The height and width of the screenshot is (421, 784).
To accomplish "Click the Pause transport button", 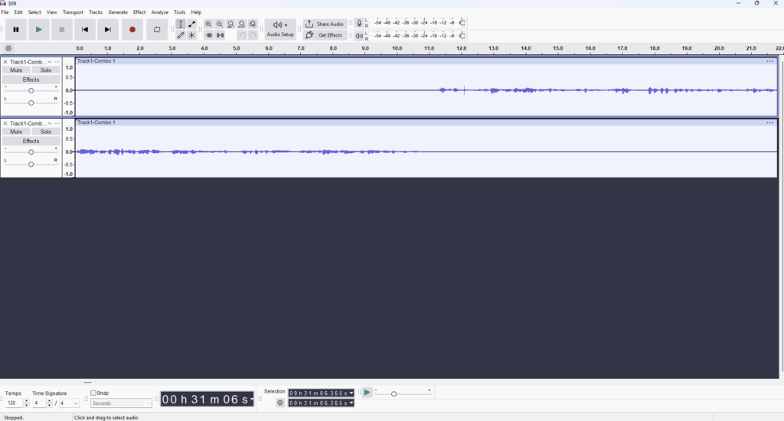I will click(16, 30).
